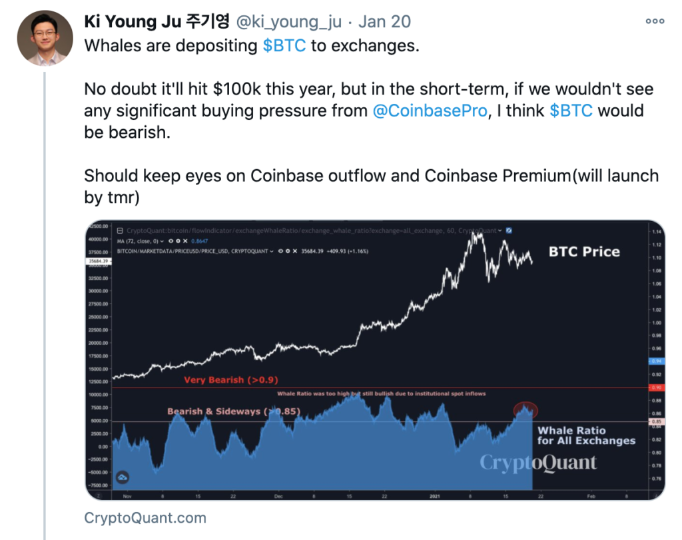The image size is (682, 540).
Task: Open the Jan 20 tweet timestamp
Action: point(384,22)
